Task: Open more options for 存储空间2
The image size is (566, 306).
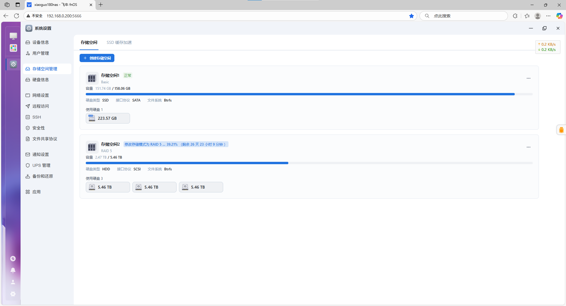Action: [x=529, y=147]
